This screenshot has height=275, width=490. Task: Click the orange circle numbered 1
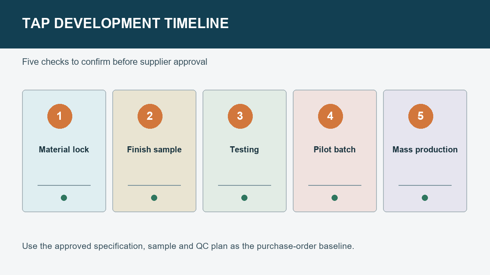click(x=60, y=116)
